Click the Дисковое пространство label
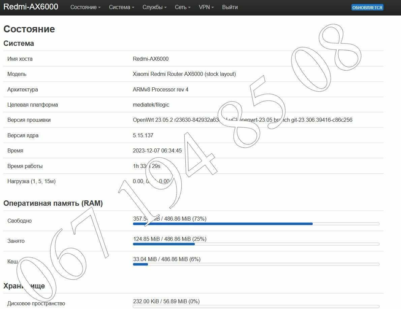401x309 pixels. coord(36,303)
